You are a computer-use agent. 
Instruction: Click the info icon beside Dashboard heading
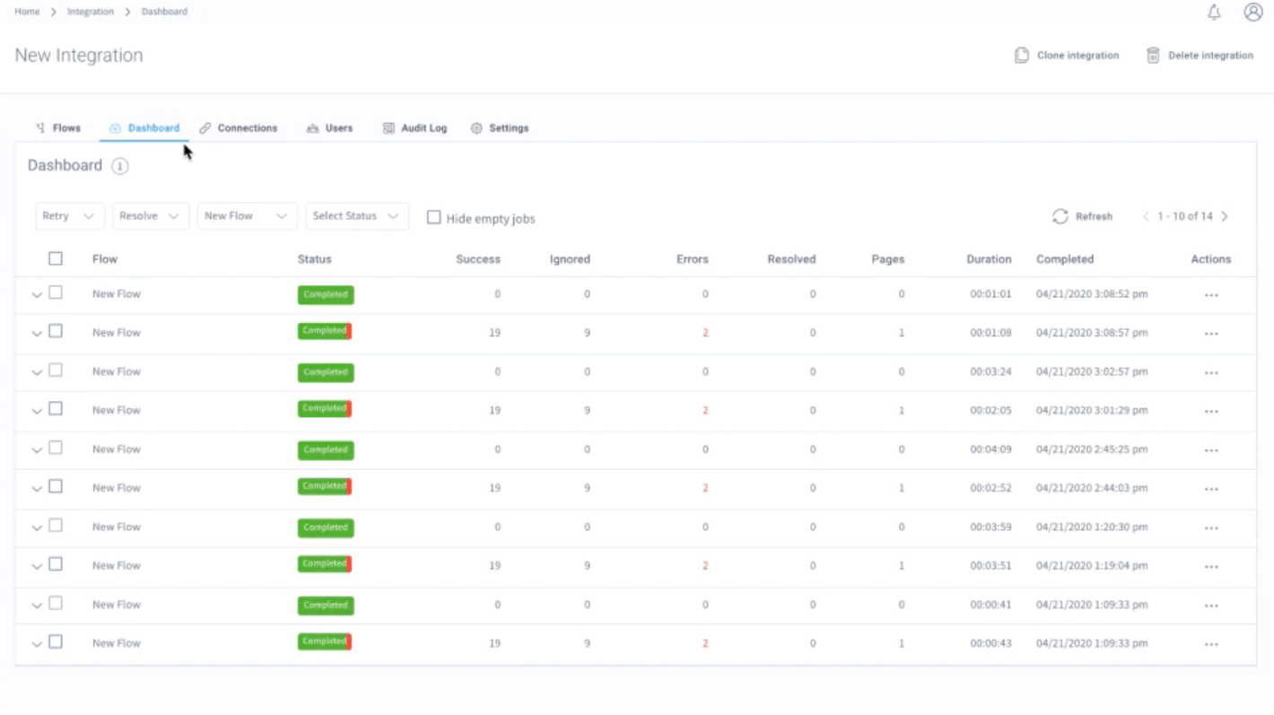click(x=119, y=166)
